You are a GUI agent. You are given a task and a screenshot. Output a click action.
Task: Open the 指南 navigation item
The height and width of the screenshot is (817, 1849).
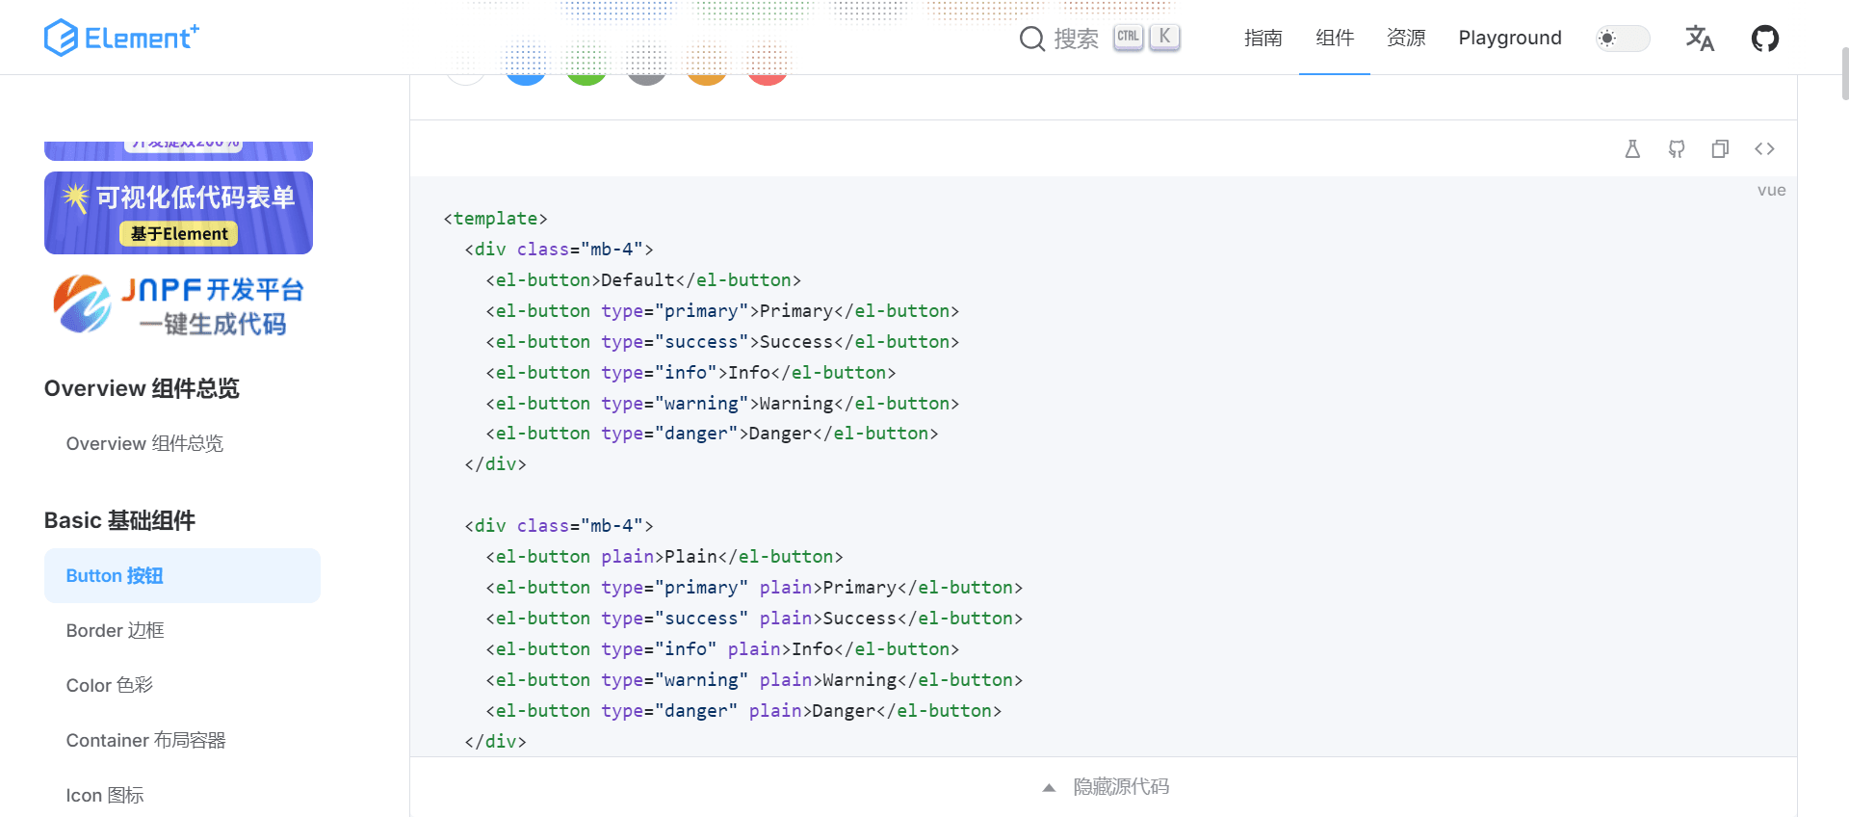[x=1263, y=38]
